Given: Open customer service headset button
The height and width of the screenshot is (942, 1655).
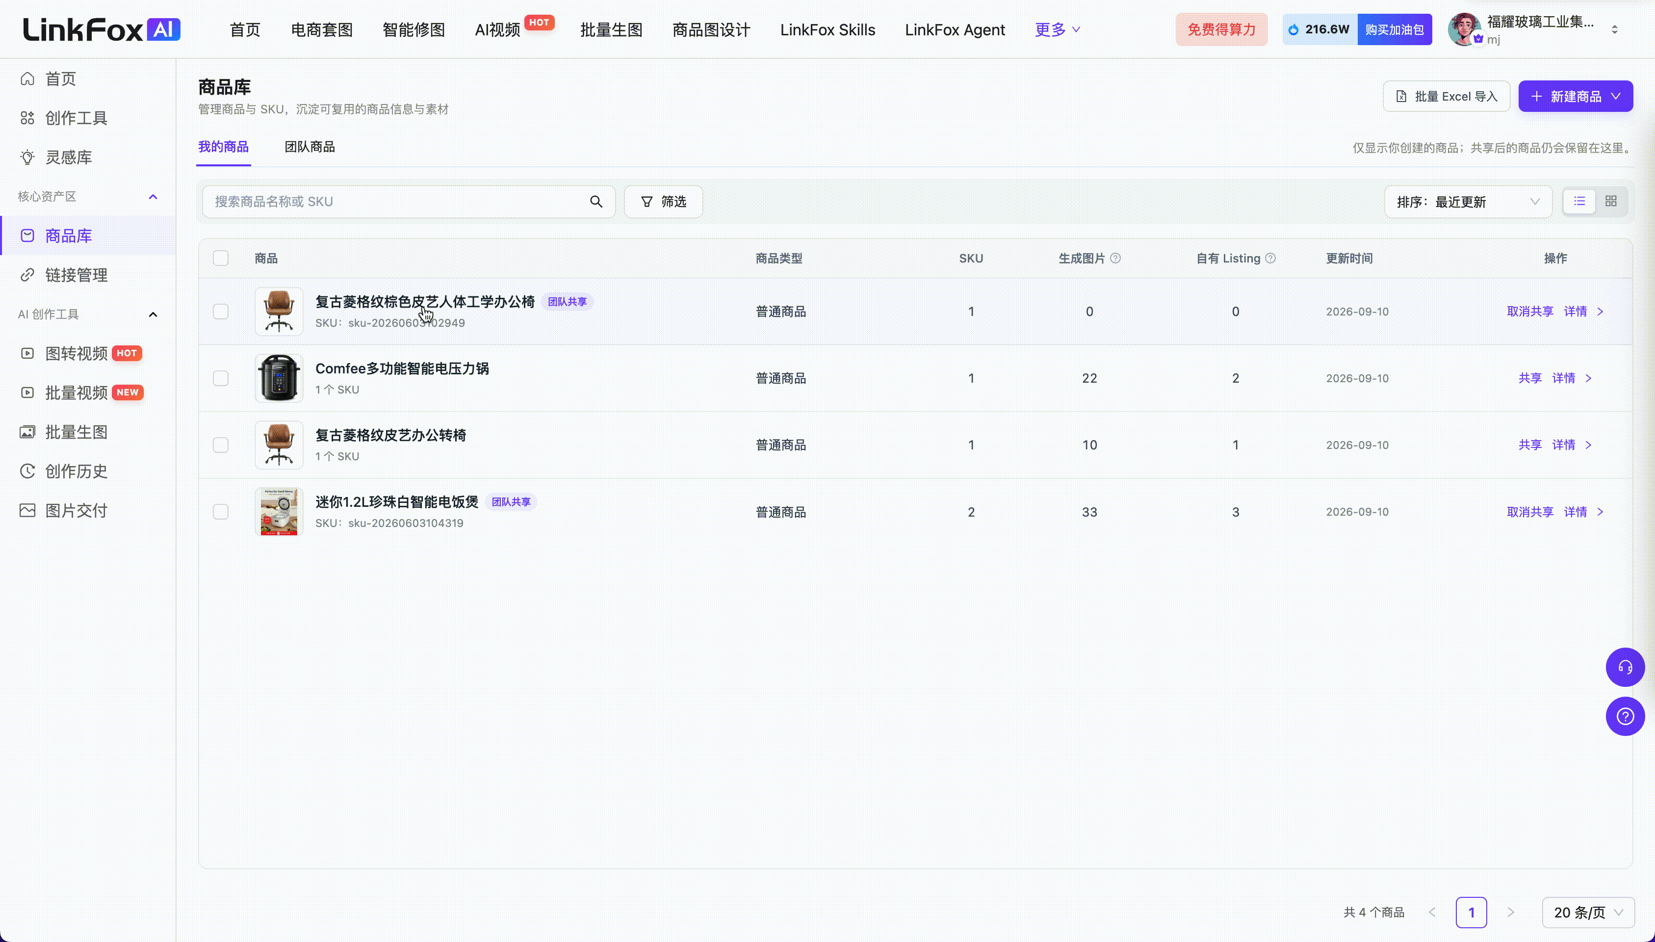Looking at the screenshot, I should [1625, 667].
